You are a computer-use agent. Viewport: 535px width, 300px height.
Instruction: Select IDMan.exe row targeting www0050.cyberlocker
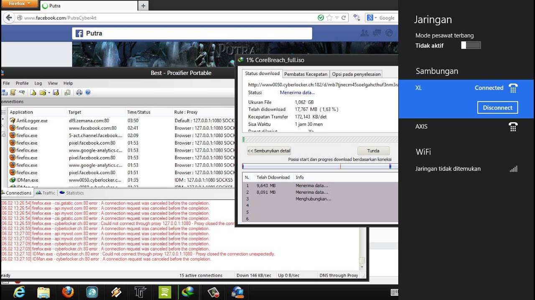point(121,180)
